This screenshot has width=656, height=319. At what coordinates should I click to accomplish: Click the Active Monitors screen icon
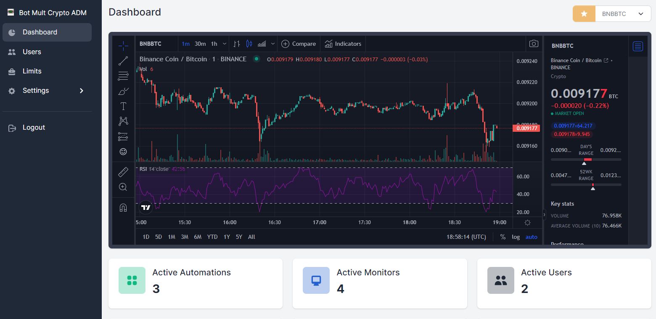pyautogui.click(x=316, y=280)
